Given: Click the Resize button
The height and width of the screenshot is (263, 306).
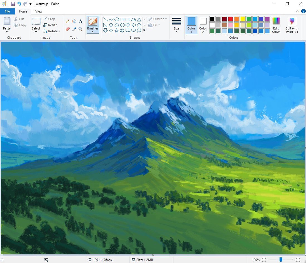Looking at the screenshot, I should point(50,25).
